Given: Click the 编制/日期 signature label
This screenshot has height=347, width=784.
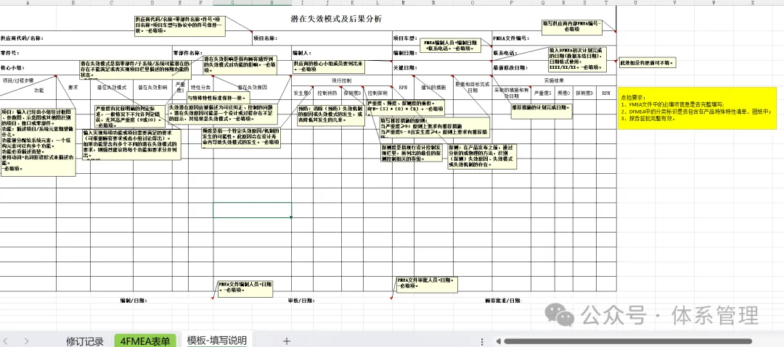Looking at the screenshot, I should [x=133, y=301].
